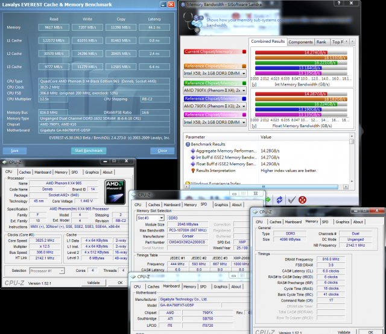Click the blue Reference Chipset/Memory color swatch

pyautogui.click(x=244, y=99)
